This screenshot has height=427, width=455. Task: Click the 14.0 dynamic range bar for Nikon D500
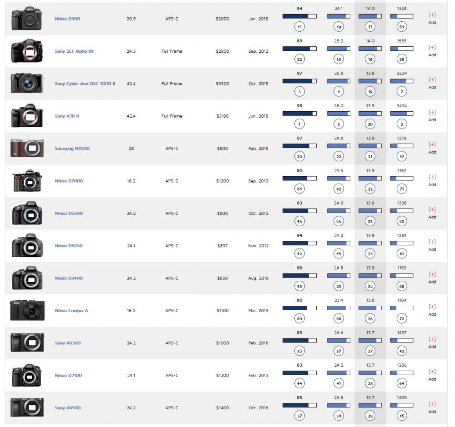tap(370, 16)
